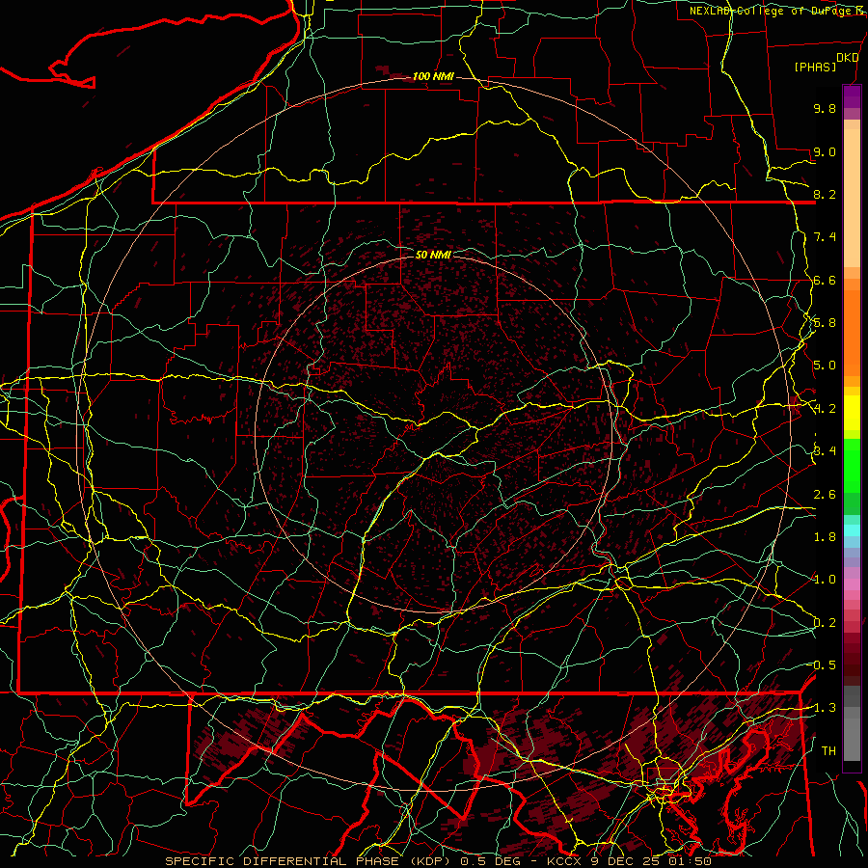Click the Specific Differential Phase caption at bottom
868x868 pixels.
tap(438, 861)
